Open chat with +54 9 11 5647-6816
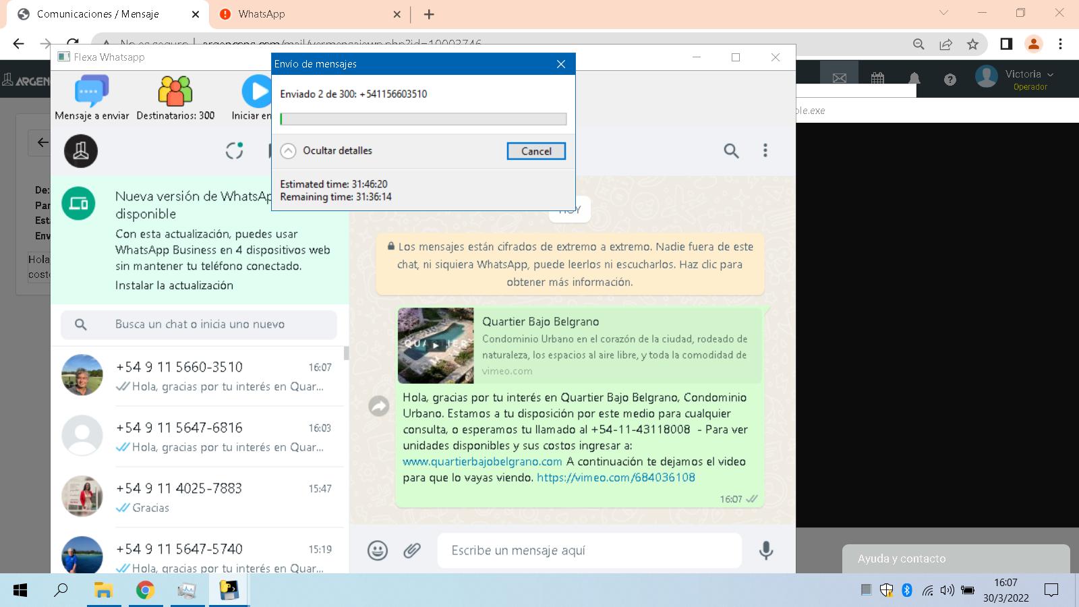The image size is (1079, 607). point(200,436)
